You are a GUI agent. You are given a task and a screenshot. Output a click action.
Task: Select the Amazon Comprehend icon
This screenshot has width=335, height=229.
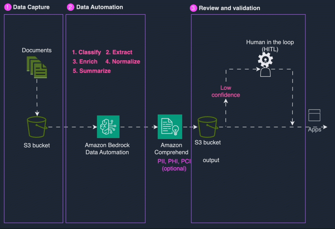click(x=169, y=126)
